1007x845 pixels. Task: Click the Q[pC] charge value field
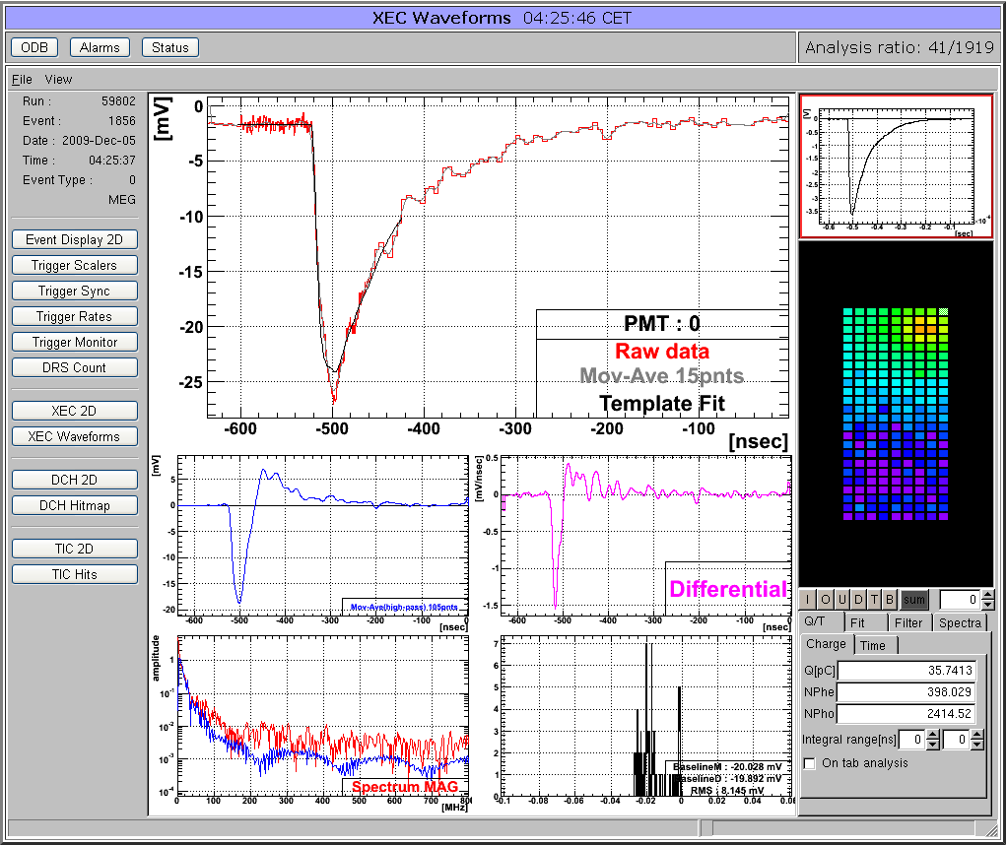[x=907, y=670]
